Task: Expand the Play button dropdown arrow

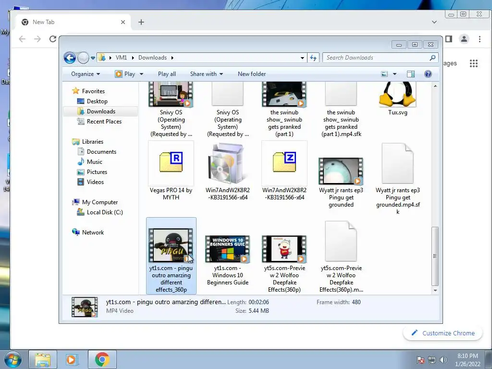Action: tap(141, 74)
